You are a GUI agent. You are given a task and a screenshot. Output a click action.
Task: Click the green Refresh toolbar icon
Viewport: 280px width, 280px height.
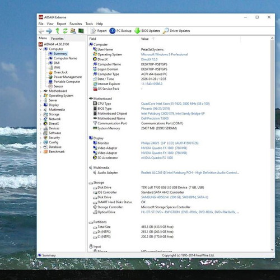point(65,31)
